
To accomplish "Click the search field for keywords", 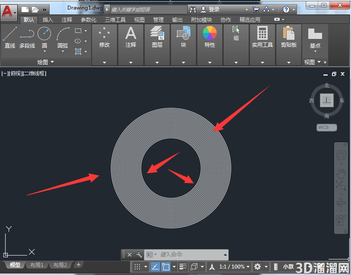I will (x=149, y=10).
